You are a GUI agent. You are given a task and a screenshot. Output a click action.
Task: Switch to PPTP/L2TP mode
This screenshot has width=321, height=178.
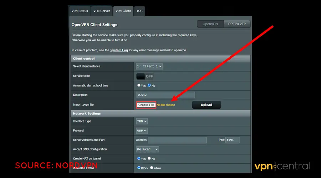click(237, 24)
